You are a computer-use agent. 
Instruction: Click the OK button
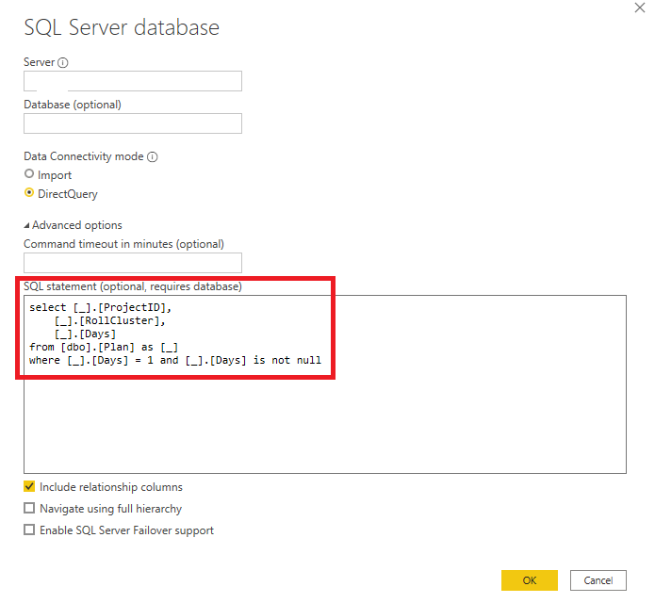[530, 580]
